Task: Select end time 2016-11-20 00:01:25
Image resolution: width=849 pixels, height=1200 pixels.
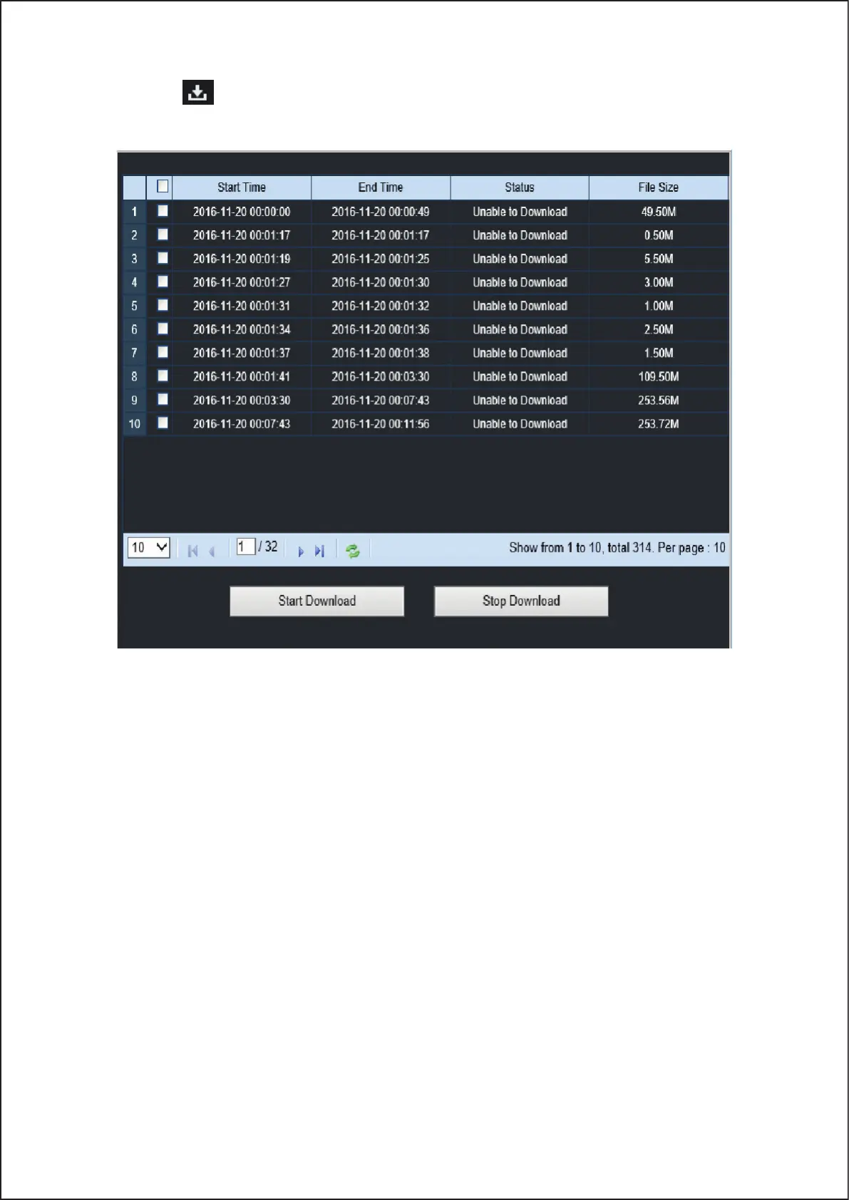Action: [x=381, y=259]
